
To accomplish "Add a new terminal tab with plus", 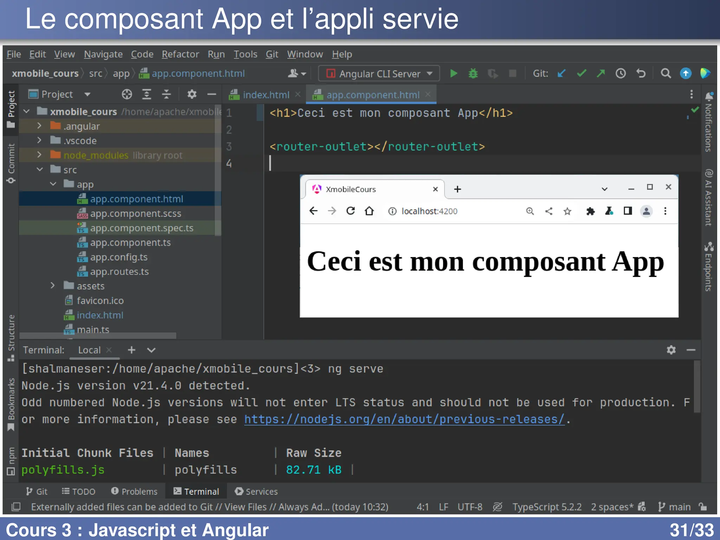I will (131, 350).
